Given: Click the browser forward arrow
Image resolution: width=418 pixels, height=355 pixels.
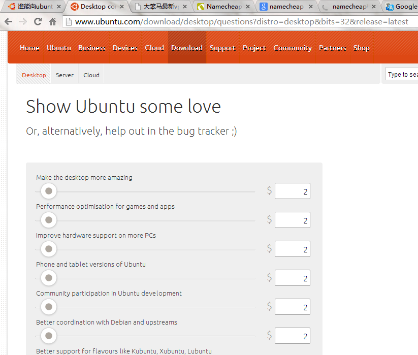Looking at the screenshot, I should [23, 22].
